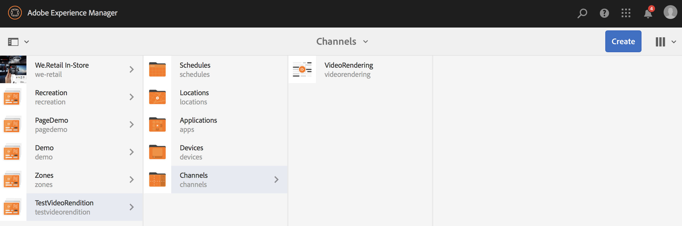Click the Adobe Experience Manager title text
682x226 pixels.
(72, 13)
